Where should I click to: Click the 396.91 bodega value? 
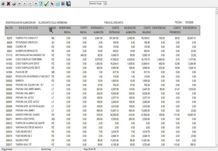(193, 145)
